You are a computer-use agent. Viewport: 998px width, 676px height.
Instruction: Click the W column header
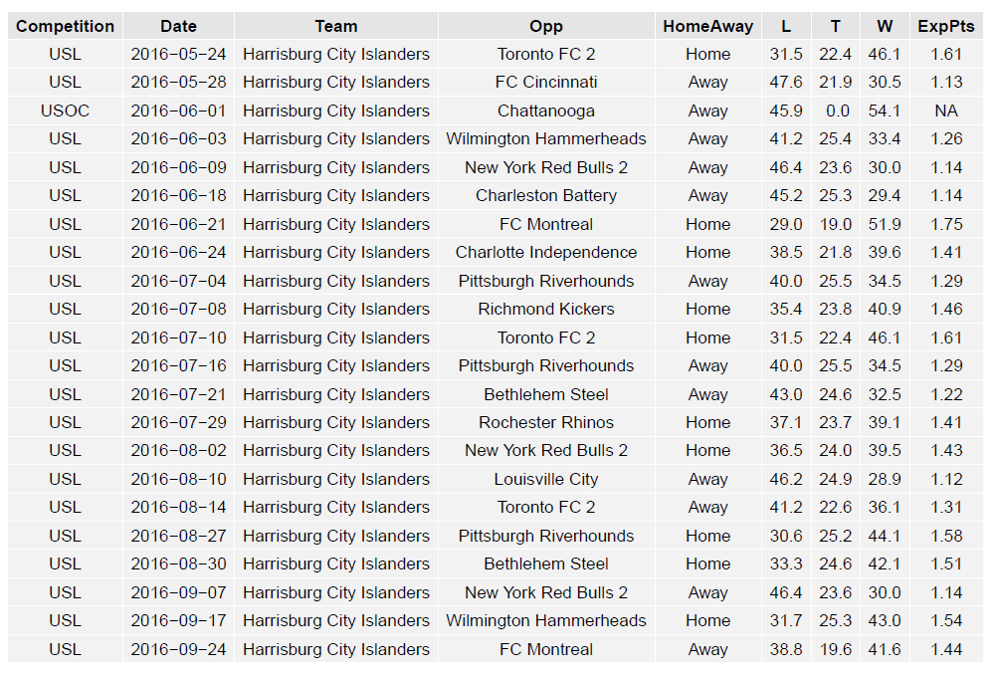tap(885, 26)
